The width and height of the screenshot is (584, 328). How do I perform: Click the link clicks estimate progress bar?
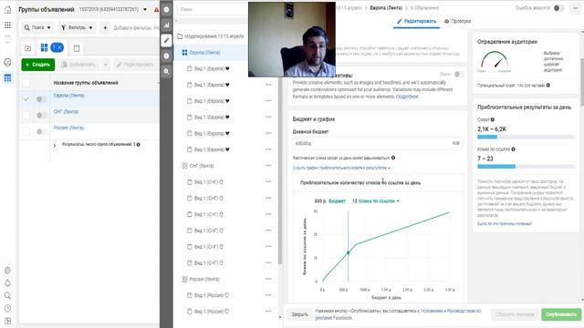tap(526, 166)
